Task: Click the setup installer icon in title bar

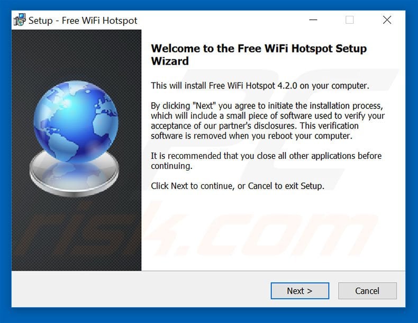Action: (20, 20)
